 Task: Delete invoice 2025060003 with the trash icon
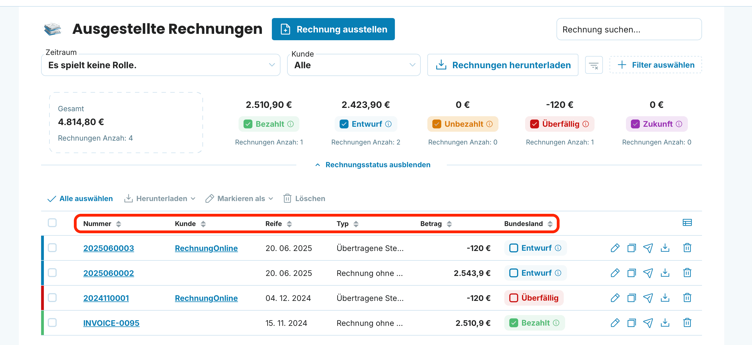click(687, 248)
